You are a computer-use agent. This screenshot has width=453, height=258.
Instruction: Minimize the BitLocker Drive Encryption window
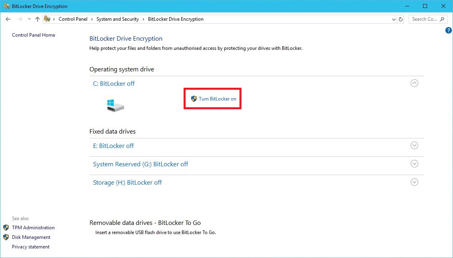click(x=407, y=6)
